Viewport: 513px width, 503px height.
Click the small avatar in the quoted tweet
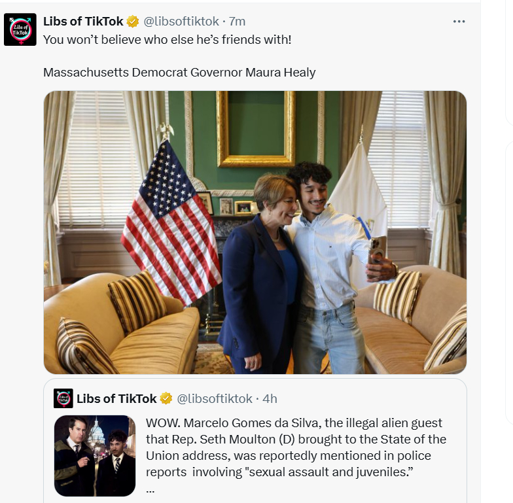63,398
